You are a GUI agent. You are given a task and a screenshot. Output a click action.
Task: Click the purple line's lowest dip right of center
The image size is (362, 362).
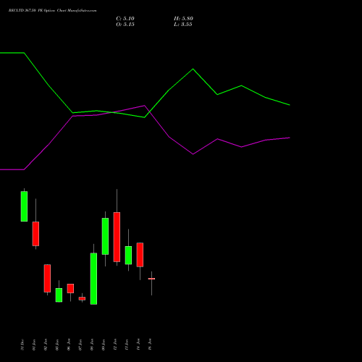click(193, 154)
